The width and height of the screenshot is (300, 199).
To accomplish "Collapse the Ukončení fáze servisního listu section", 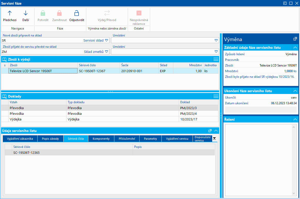I will (x=295, y=91).
